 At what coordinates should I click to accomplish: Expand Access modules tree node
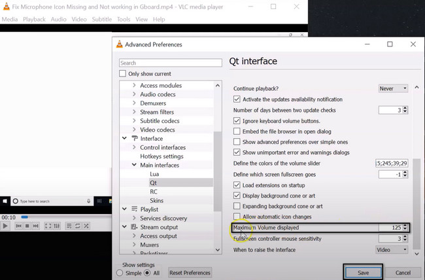(x=134, y=85)
